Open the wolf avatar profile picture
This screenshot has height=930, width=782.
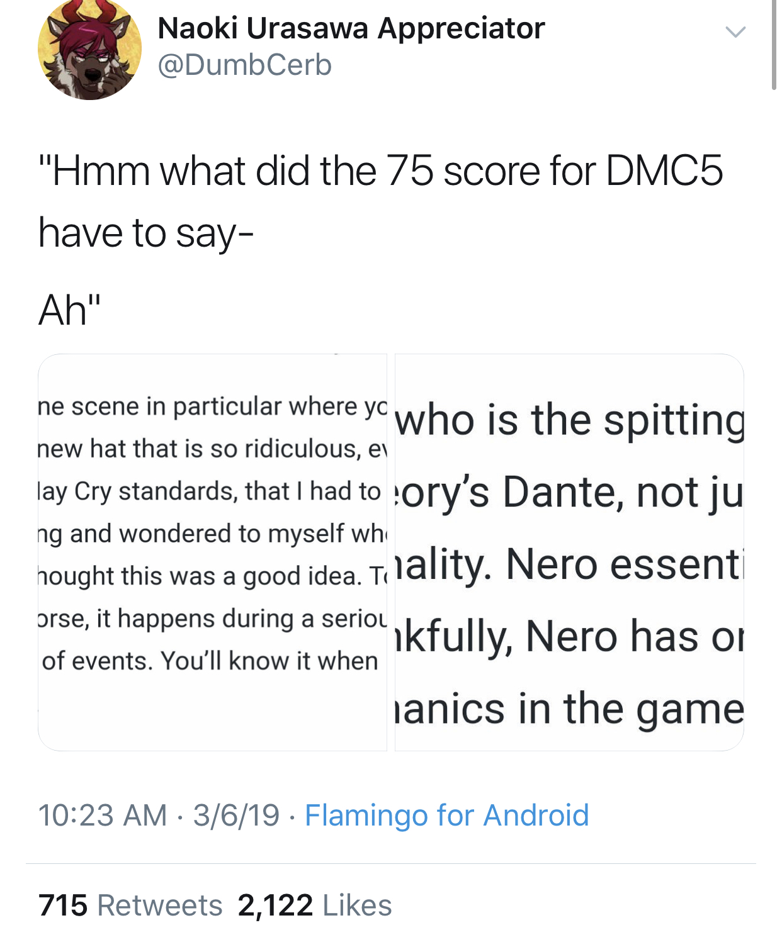coord(89,49)
